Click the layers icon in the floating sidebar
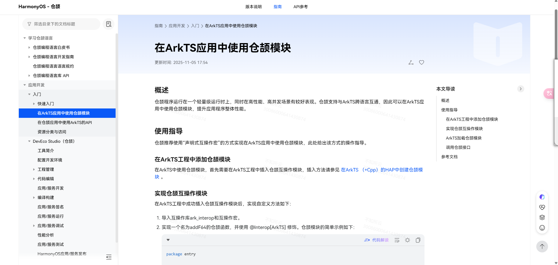558x265 pixels. coord(542,217)
